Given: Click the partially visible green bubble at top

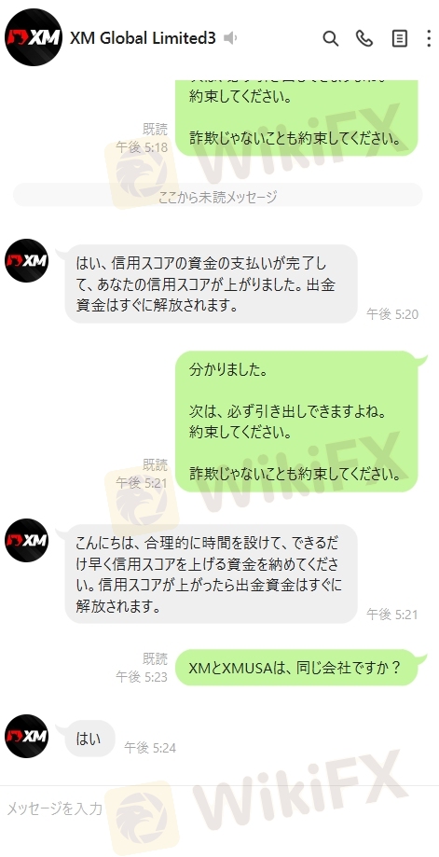Looking at the screenshot, I should (296, 117).
